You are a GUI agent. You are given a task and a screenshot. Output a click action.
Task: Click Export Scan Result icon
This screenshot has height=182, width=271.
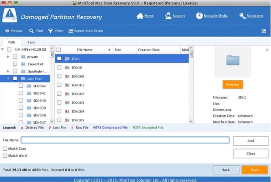(71, 31)
